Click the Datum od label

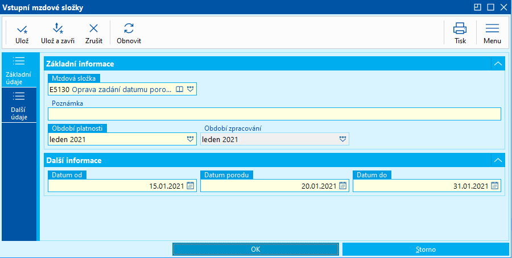click(67, 175)
